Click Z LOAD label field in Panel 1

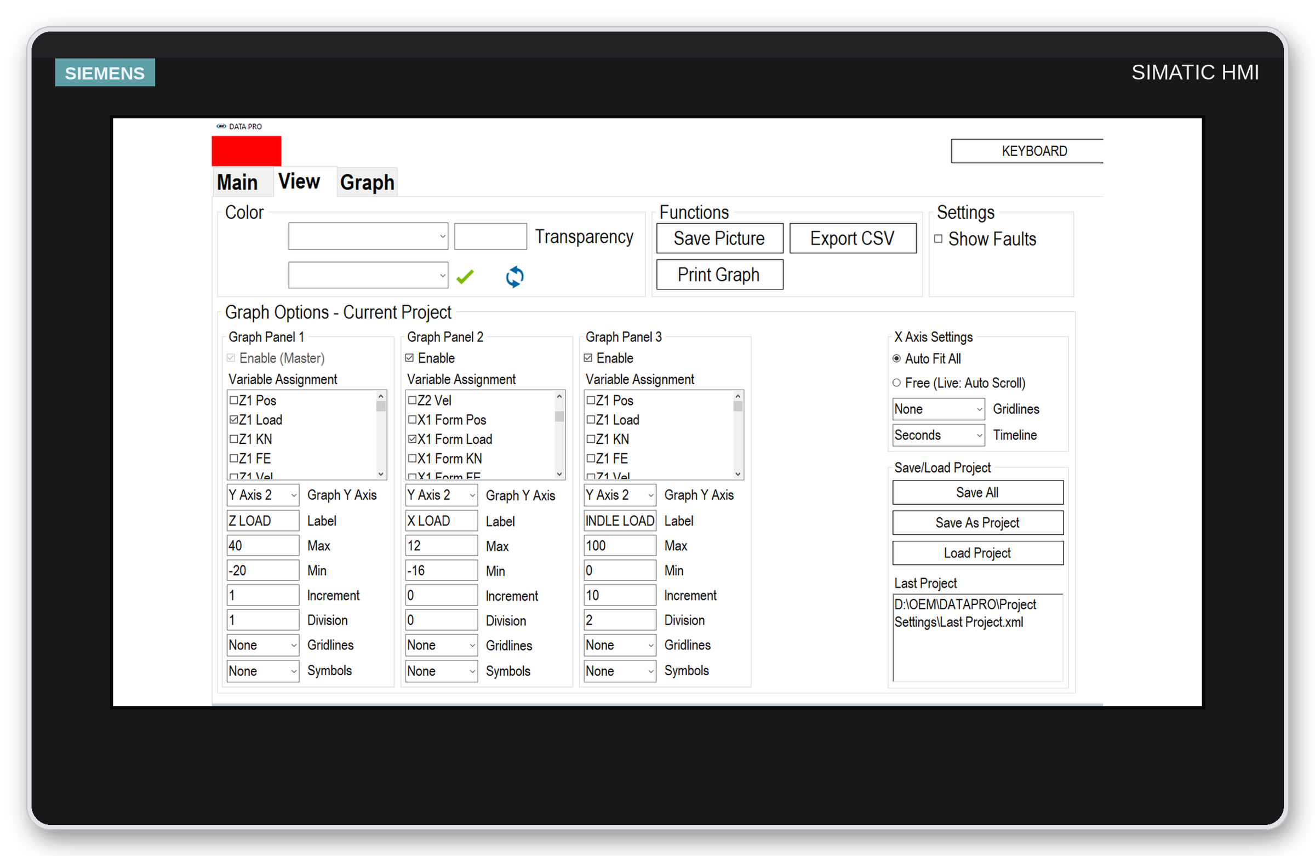coord(263,521)
